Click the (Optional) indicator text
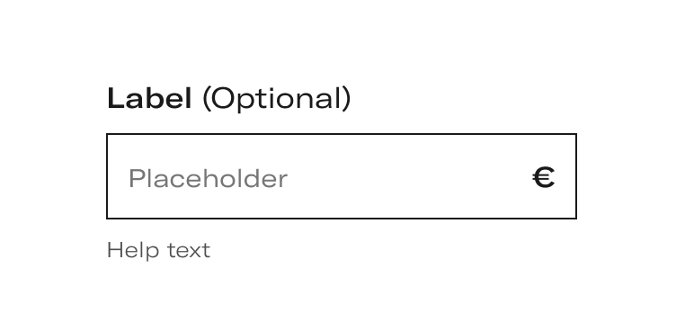 click(x=277, y=99)
